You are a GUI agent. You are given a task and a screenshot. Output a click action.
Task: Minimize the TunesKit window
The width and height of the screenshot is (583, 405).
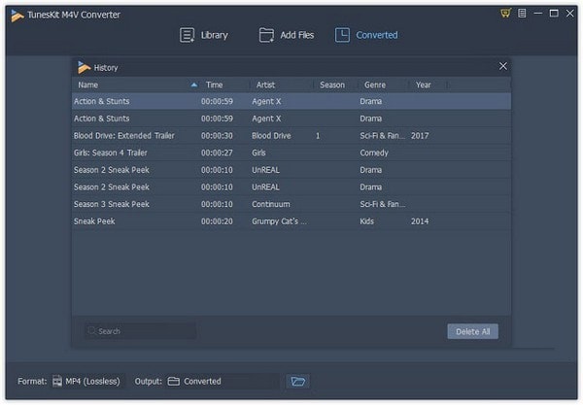pos(537,14)
